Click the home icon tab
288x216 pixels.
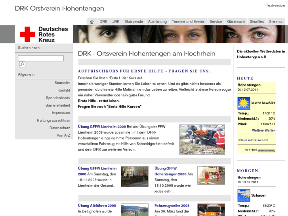(92, 22)
